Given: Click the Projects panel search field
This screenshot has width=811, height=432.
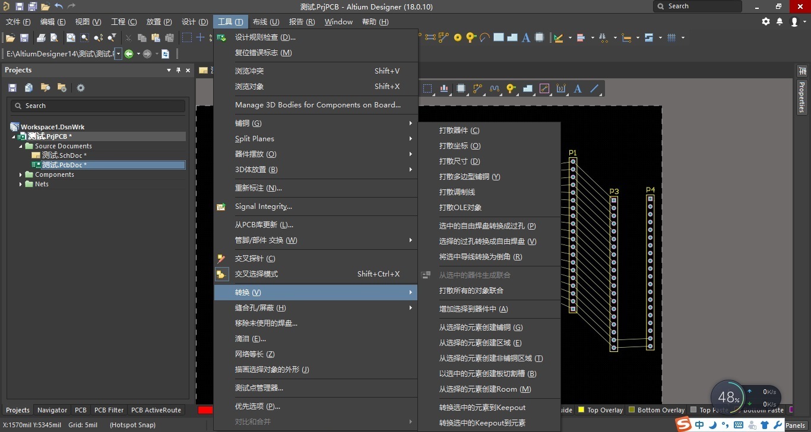Looking at the screenshot, I should [x=98, y=106].
